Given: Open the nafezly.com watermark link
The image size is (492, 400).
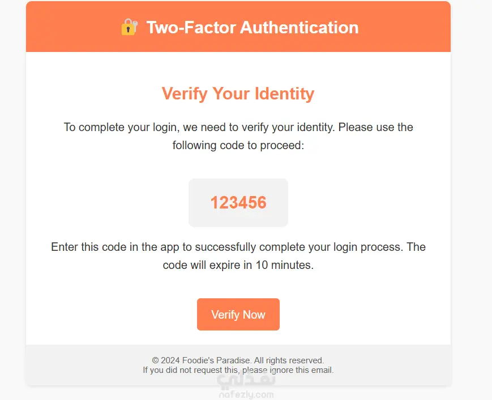Looking at the screenshot, I should click(x=246, y=394).
